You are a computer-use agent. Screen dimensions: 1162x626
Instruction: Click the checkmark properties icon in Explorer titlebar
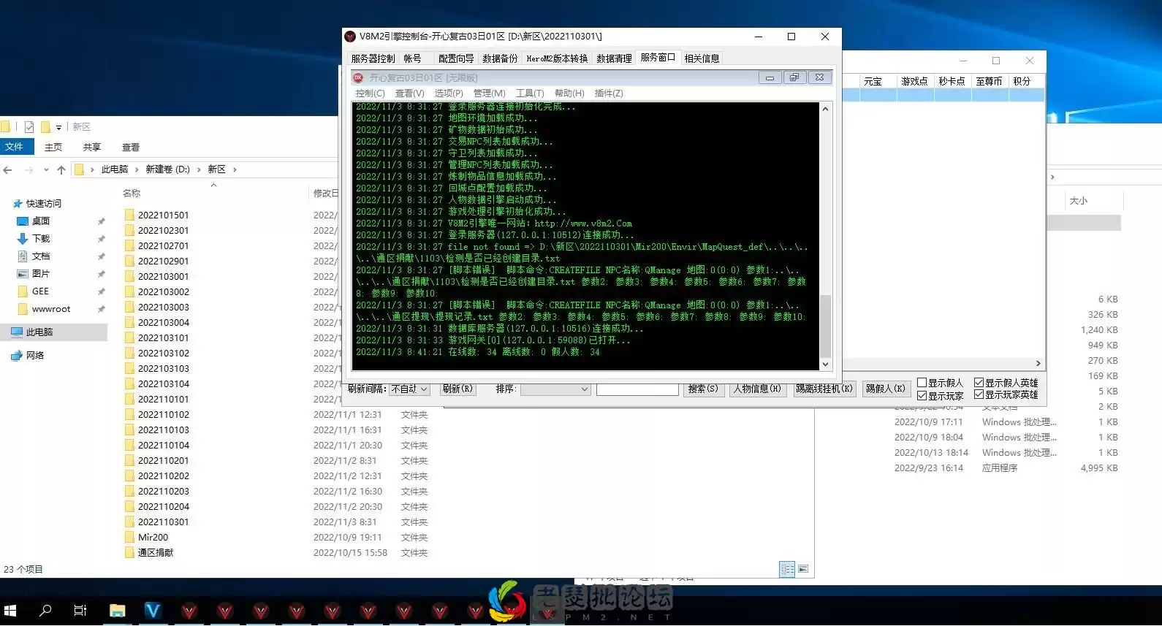pyautogui.click(x=29, y=127)
